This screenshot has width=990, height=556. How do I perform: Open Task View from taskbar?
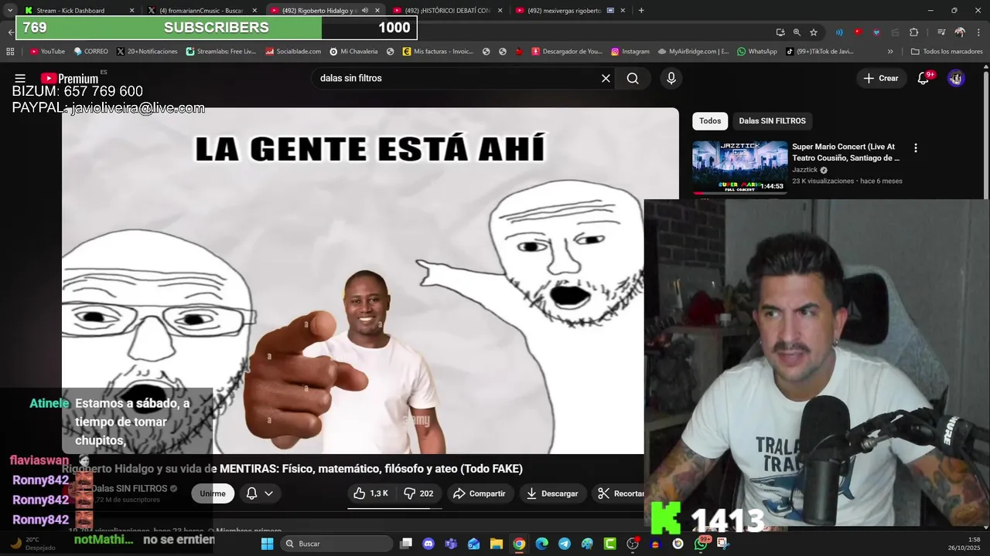[405, 544]
